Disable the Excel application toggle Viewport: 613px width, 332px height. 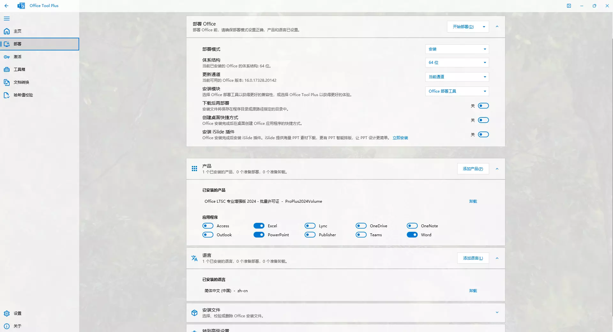(x=259, y=226)
